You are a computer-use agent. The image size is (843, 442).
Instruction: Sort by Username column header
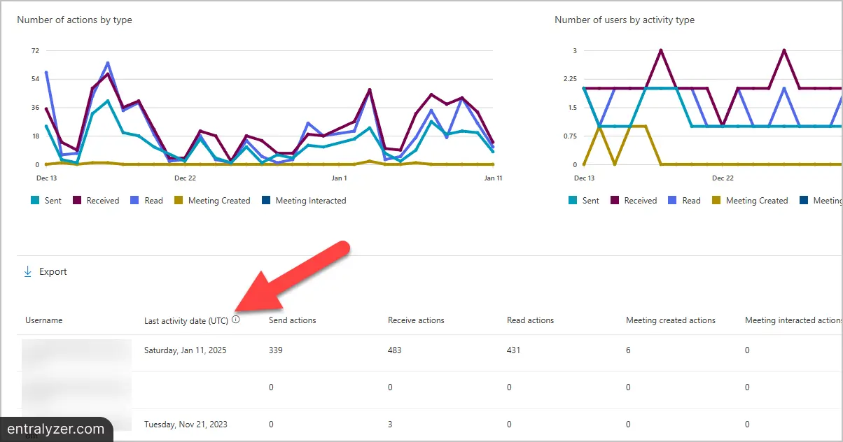[44, 320]
